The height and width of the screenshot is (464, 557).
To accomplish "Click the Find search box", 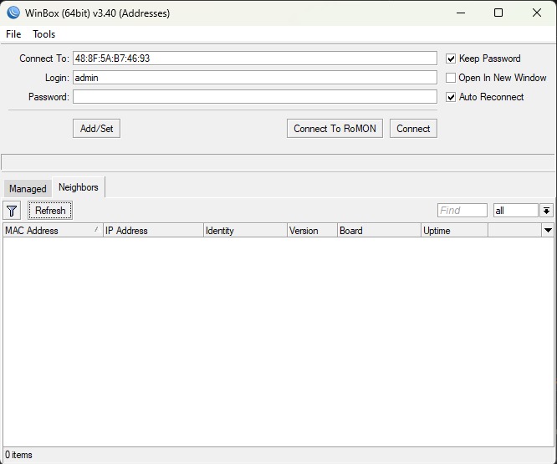I will [x=462, y=211].
